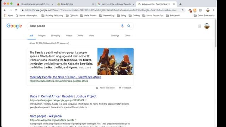
Task: Click the Sara people featured snippet image
Action: click(x=115, y=61)
